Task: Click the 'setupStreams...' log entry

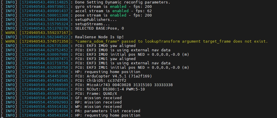Action: click(x=93, y=24)
